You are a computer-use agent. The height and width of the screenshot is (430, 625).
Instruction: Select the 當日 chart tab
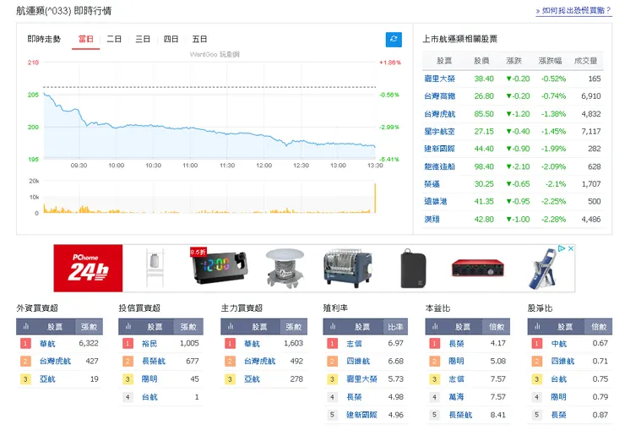[85, 39]
